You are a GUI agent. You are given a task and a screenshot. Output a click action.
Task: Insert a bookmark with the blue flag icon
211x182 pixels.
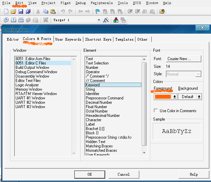tap(97, 11)
